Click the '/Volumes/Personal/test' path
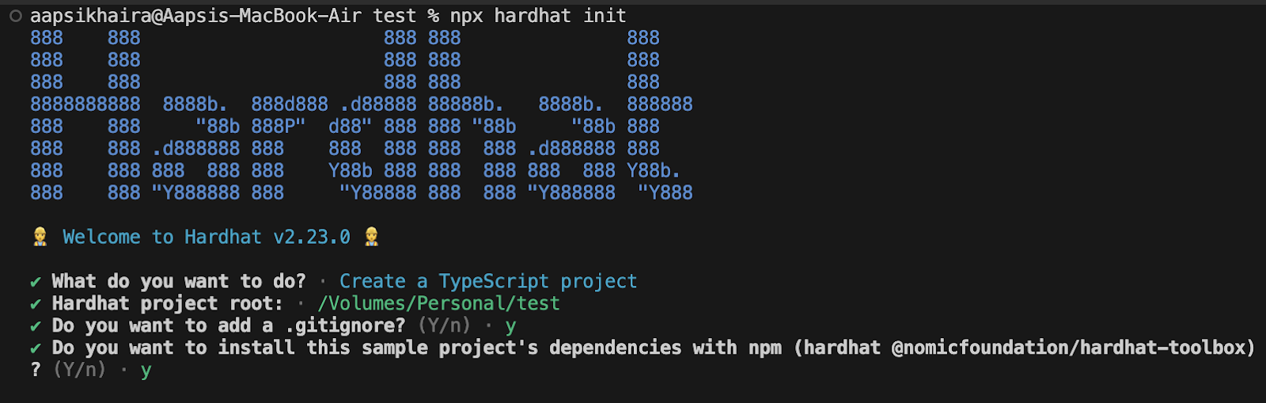Screen dimensions: 1266x403 tap(438, 303)
